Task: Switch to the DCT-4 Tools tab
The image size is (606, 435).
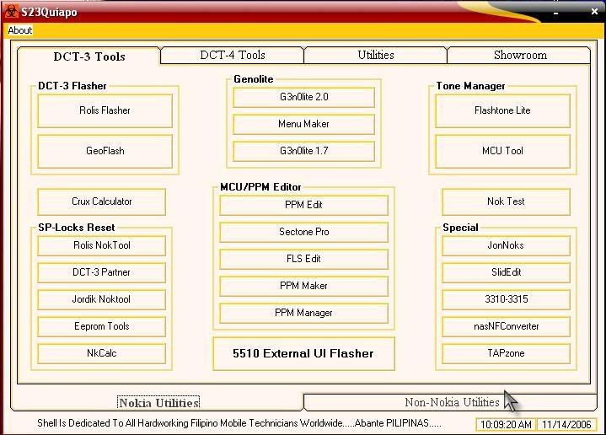Action: [232, 55]
